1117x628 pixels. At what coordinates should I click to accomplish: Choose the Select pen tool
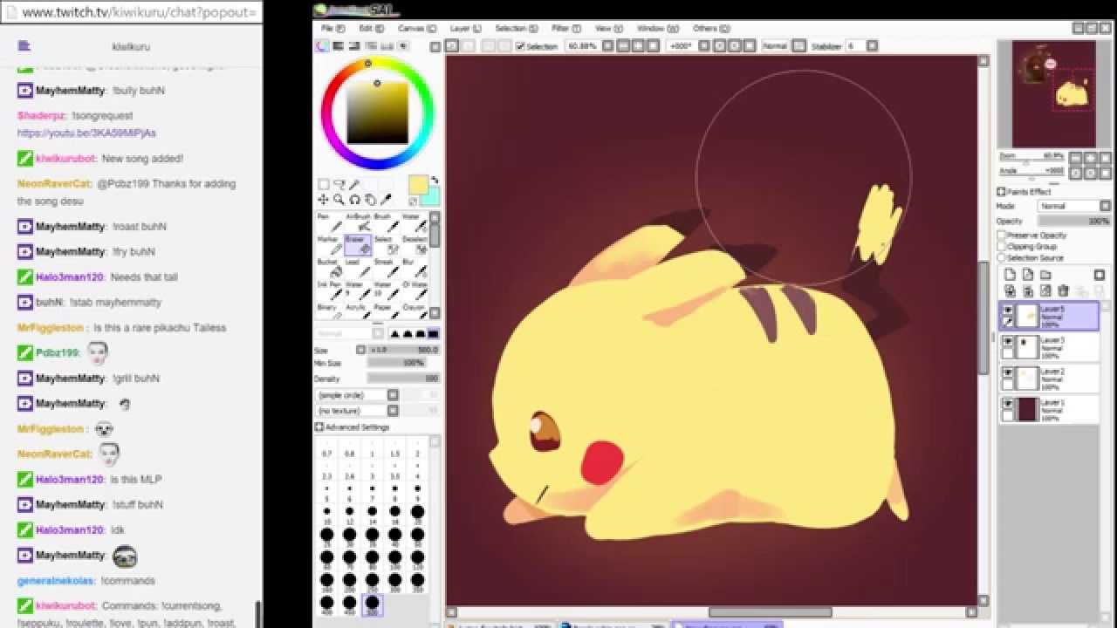pos(385,245)
